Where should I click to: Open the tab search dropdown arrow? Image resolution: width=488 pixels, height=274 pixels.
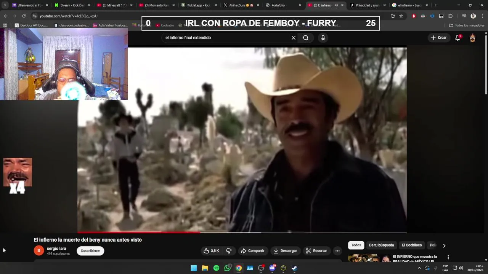(x=5, y=5)
